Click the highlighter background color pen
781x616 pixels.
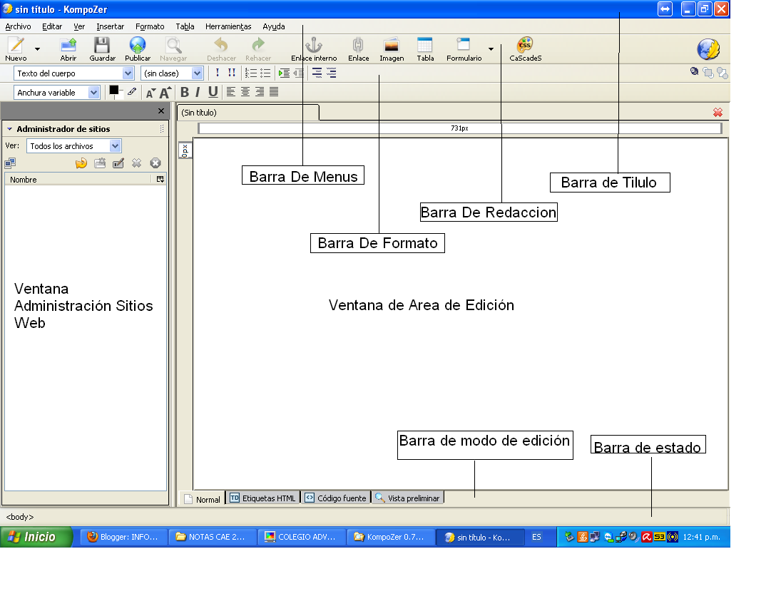[131, 92]
